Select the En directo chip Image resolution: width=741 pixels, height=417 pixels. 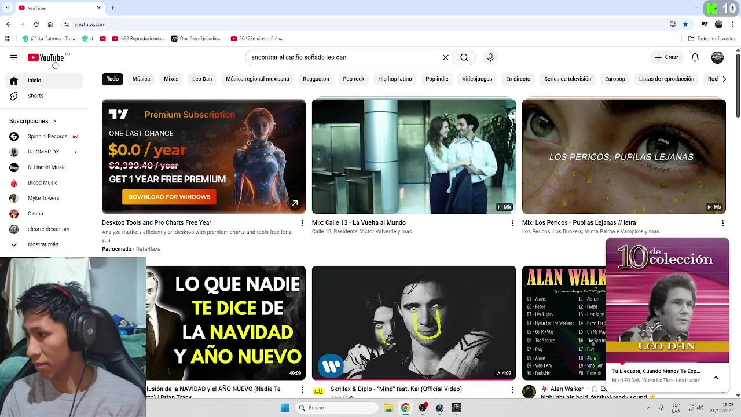[518, 79]
